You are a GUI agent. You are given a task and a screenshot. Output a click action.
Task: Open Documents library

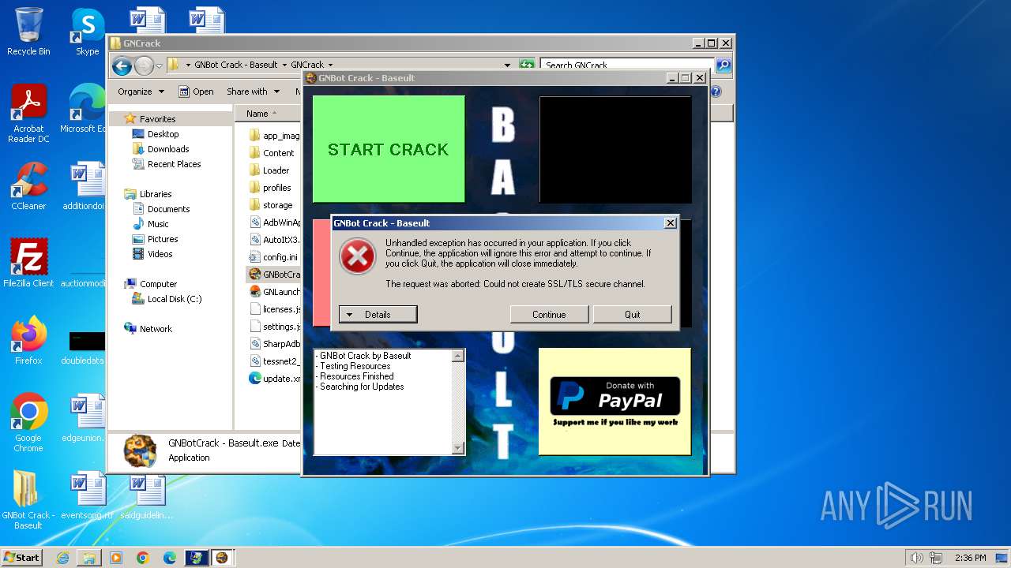tap(168, 209)
